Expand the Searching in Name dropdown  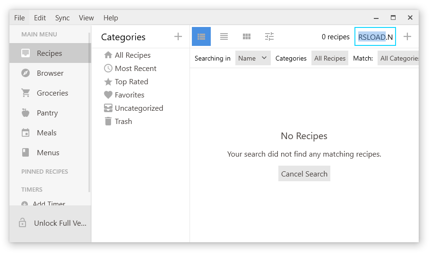pos(253,58)
